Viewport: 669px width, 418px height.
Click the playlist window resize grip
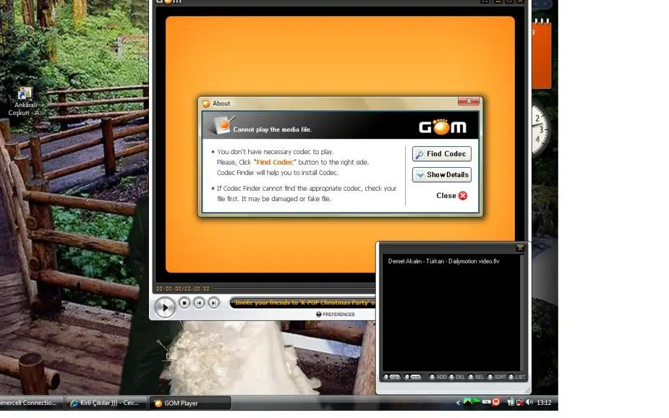pos(527,391)
